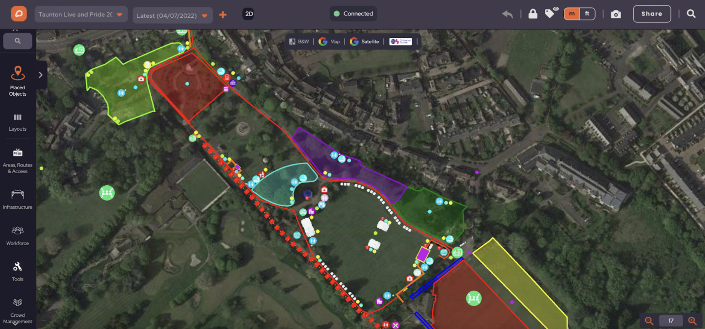Expand the Taunton Live and Pride project dropdown

(x=81, y=15)
